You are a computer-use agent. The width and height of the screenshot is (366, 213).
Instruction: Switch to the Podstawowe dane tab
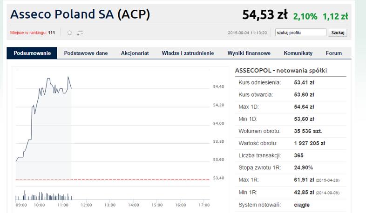86,53
